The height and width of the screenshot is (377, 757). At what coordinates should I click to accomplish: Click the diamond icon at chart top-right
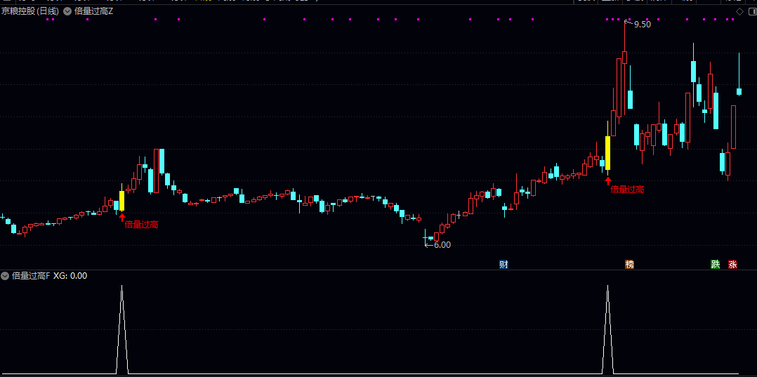coord(739,12)
